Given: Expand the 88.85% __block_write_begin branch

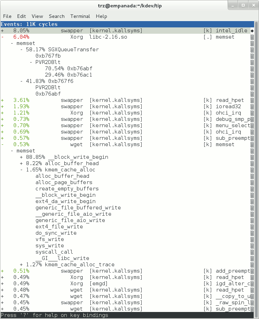Looking at the screenshot, I should coord(21,157).
